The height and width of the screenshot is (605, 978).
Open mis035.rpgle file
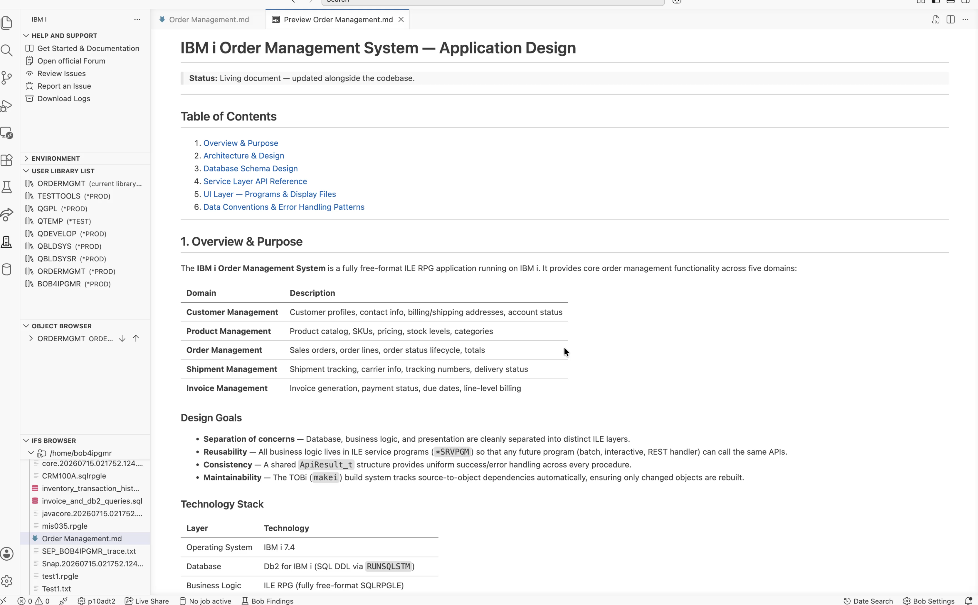[x=85, y=526]
